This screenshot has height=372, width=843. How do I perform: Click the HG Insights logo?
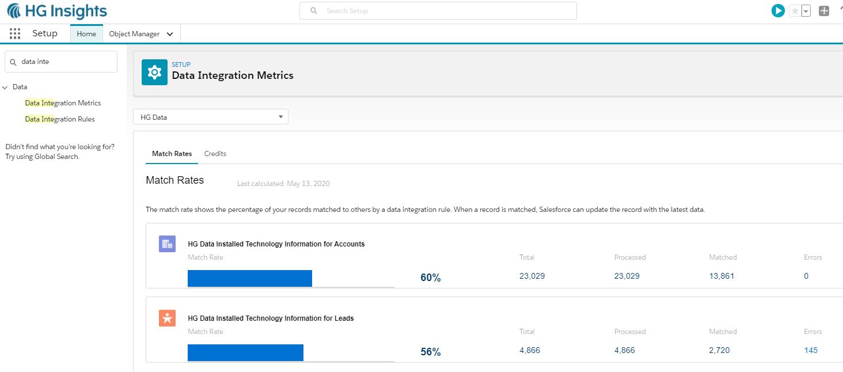coord(57,11)
